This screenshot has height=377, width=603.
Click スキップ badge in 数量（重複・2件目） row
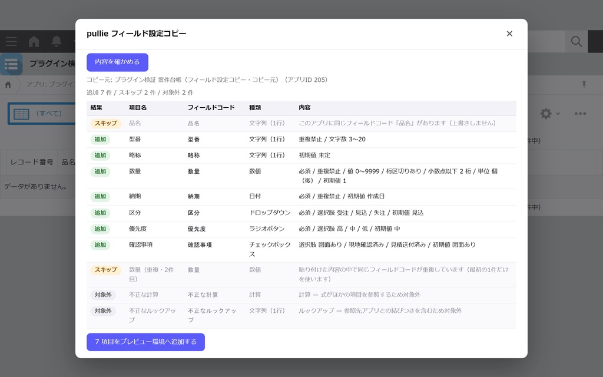pos(106,270)
